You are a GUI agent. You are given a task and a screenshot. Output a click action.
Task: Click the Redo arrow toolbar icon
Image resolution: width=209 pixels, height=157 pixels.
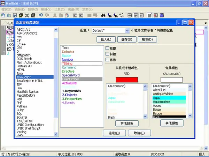click(47, 15)
